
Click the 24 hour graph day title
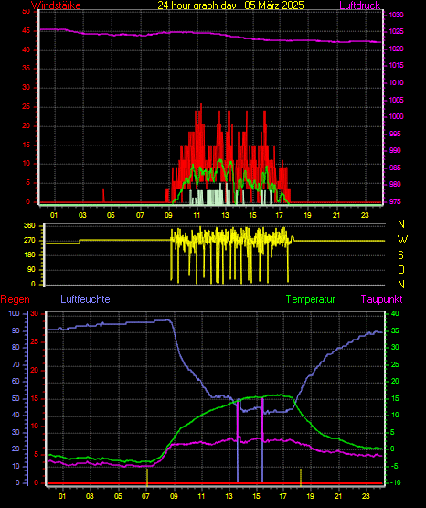click(x=230, y=5)
